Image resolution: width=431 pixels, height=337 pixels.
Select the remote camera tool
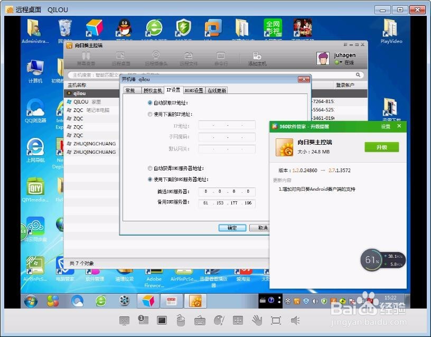156,57
